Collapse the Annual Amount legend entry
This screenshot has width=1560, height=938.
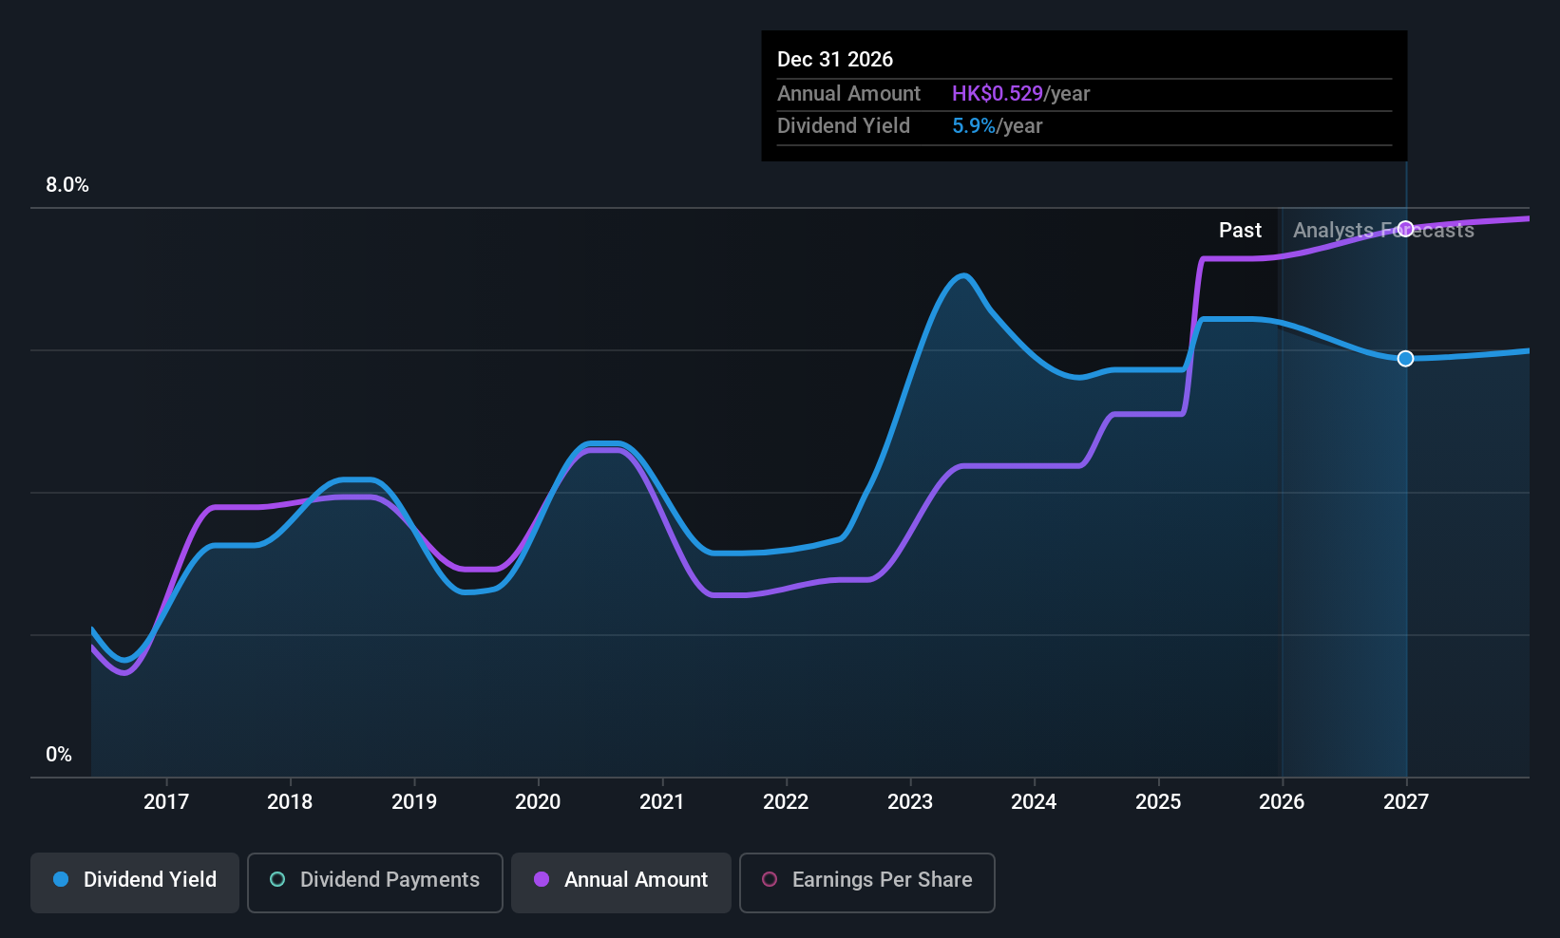pos(620,882)
